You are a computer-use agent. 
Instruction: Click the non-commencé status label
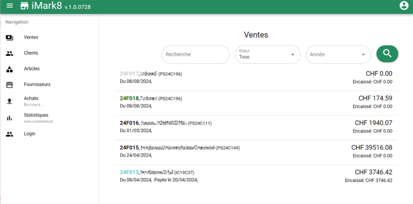(x=38, y=122)
